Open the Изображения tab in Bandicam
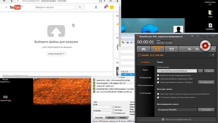This screenshot has height=123, width=218. tap(145, 78)
